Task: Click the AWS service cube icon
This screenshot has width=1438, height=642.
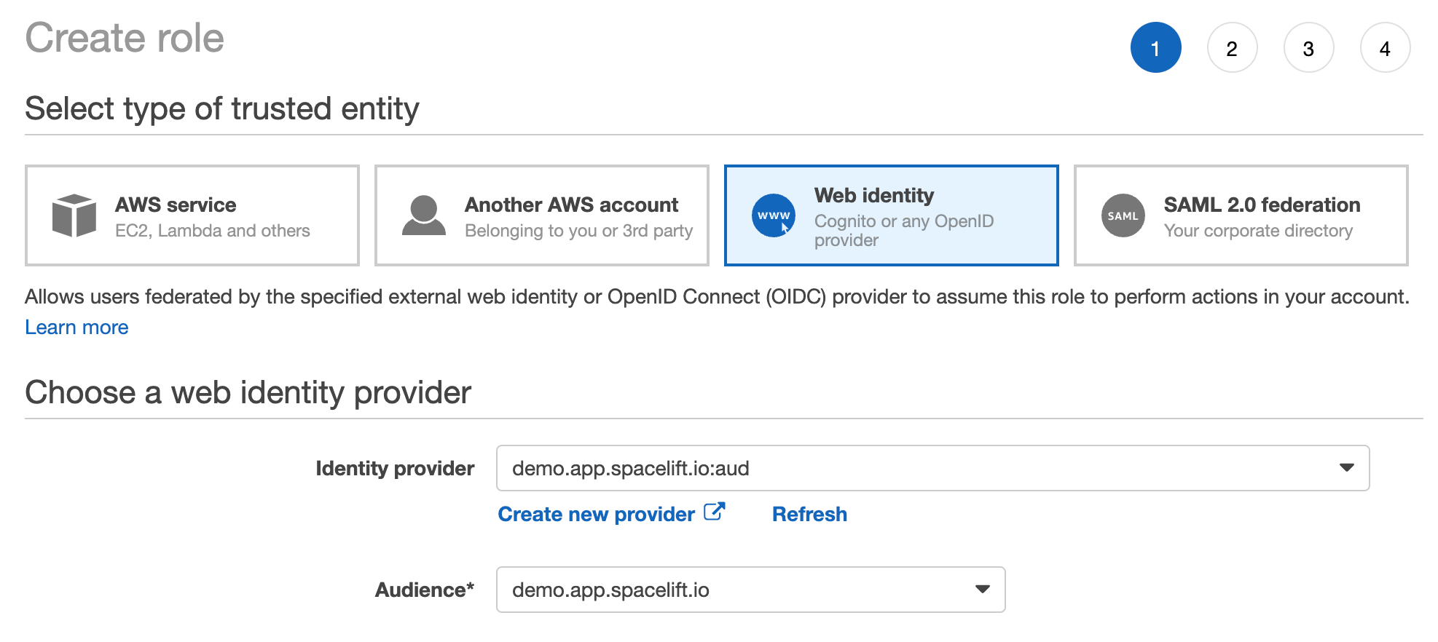Action: 74,215
